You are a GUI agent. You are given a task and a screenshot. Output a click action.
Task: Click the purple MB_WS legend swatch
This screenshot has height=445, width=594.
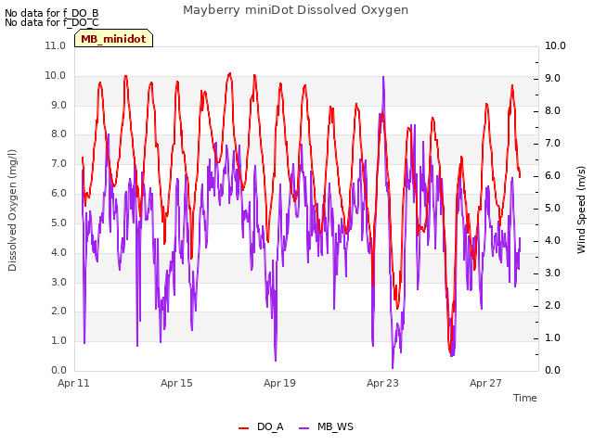(303, 428)
